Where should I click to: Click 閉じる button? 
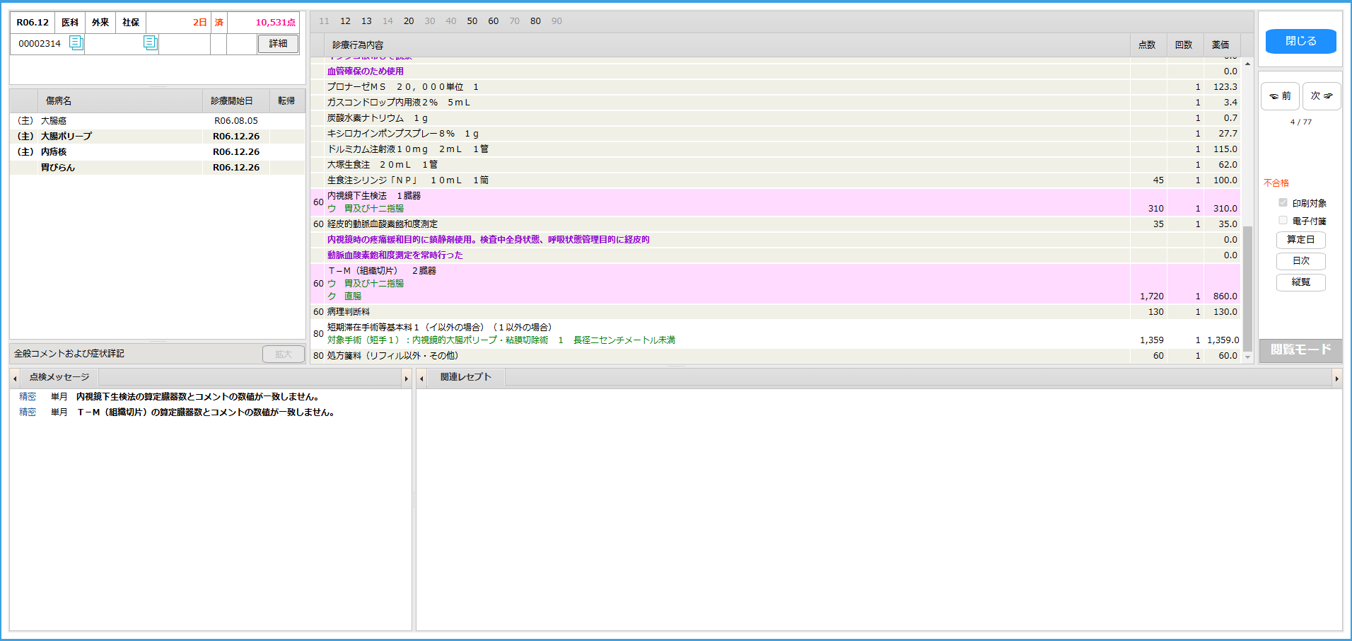pyautogui.click(x=1300, y=41)
